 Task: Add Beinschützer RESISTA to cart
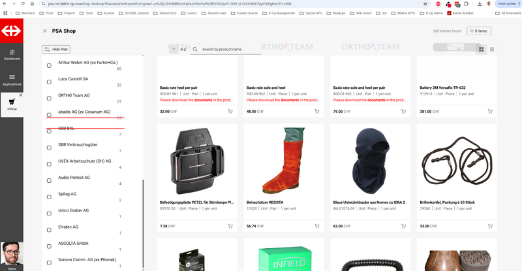click(x=317, y=226)
